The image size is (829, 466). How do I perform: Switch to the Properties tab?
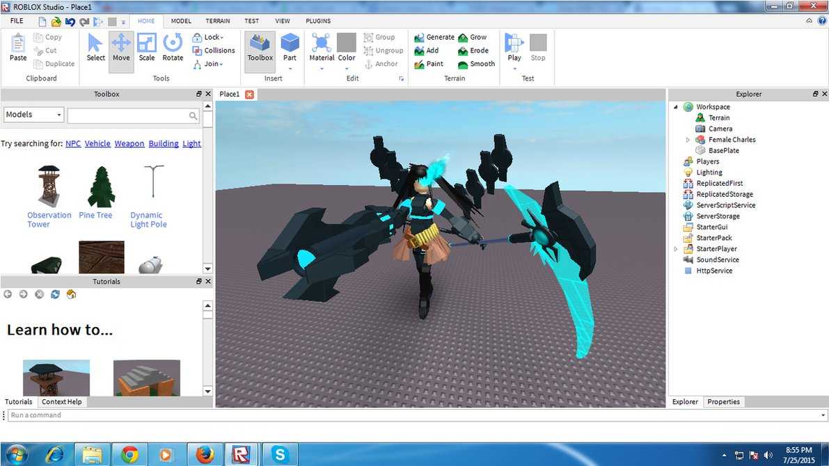pyautogui.click(x=723, y=402)
